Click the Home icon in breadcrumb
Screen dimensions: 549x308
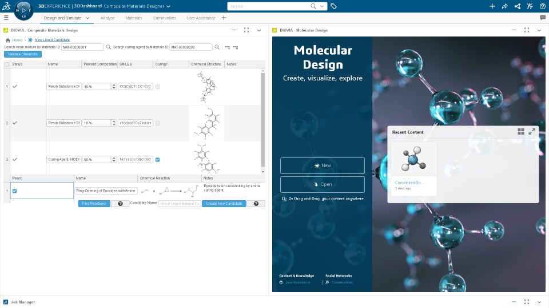coord(7,40)
